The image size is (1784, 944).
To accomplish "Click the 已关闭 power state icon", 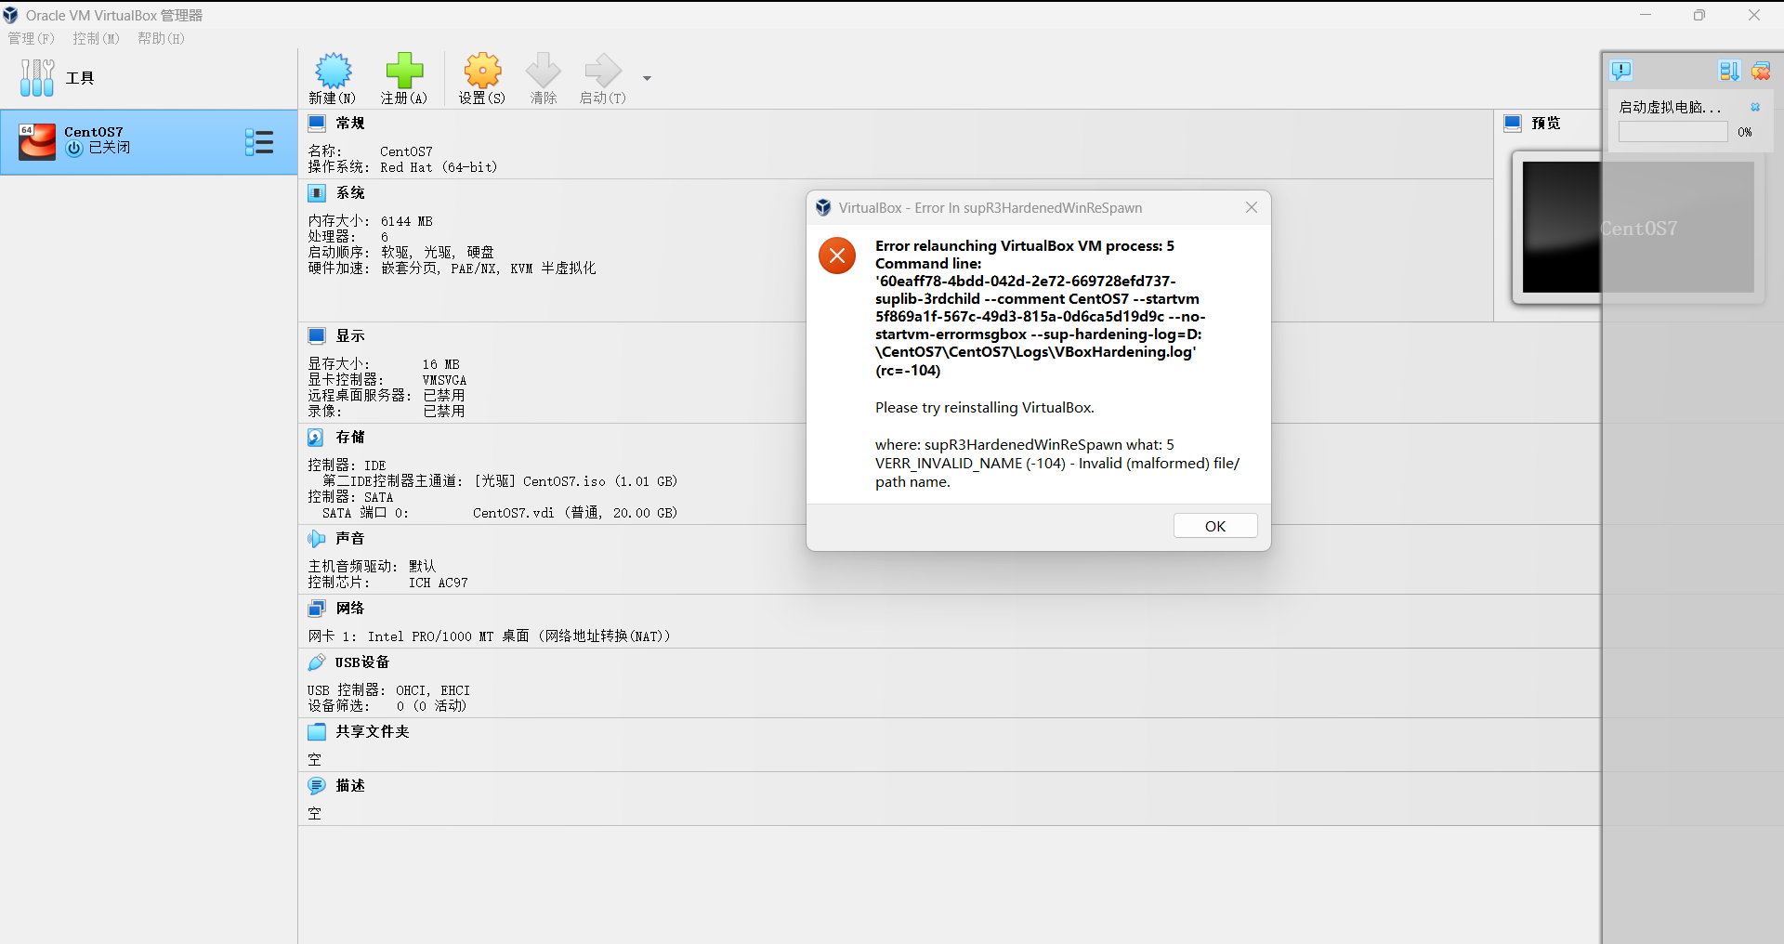I will [74, 149].
